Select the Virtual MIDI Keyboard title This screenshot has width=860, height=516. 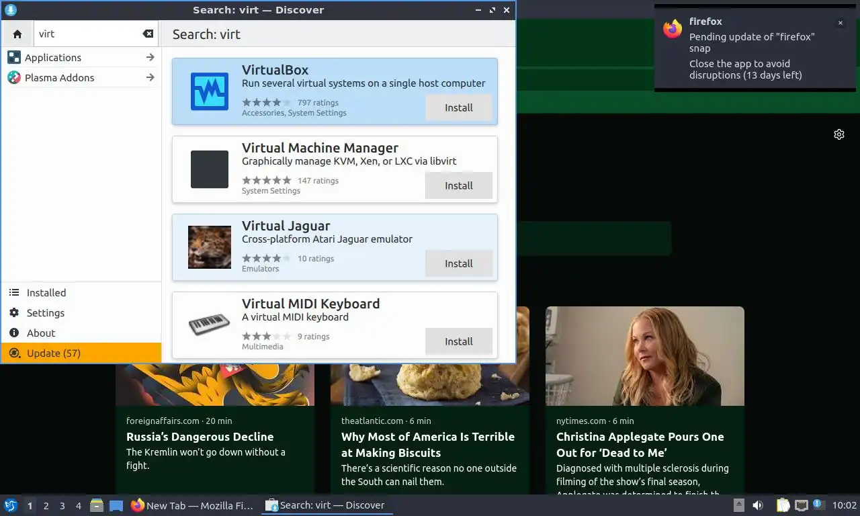click(311, 304)
